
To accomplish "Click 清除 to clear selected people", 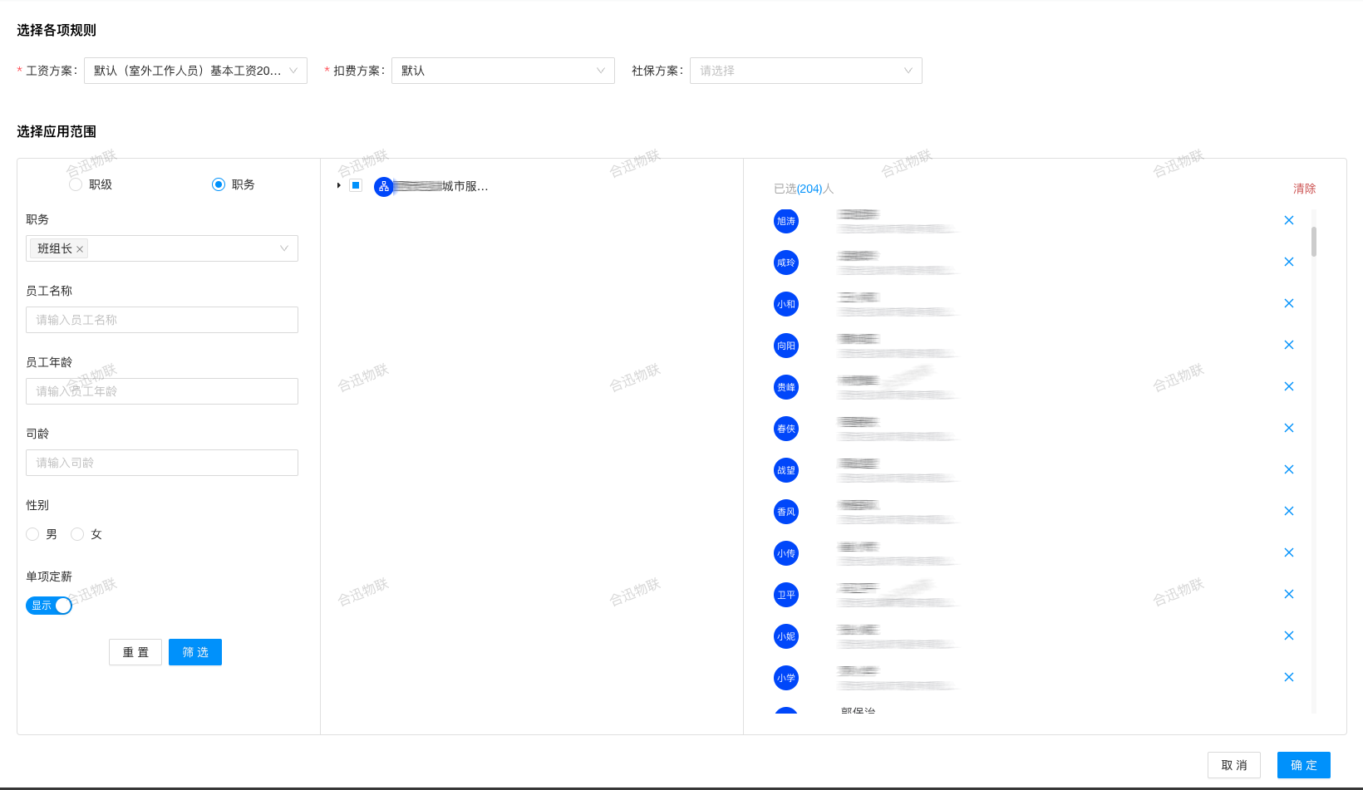I will pyautogui.click(x=1304, y=189).
